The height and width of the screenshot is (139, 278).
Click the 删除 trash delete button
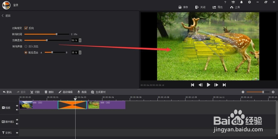click(x=49, y=92)
